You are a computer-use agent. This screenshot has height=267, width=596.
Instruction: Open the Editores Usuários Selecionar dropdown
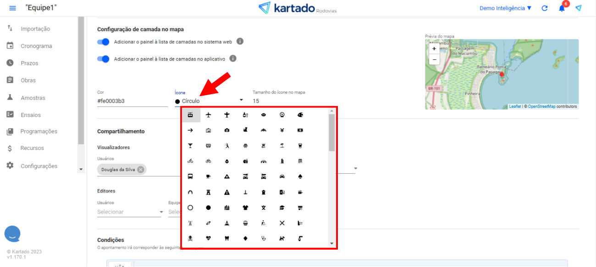[x=130, y=212]
